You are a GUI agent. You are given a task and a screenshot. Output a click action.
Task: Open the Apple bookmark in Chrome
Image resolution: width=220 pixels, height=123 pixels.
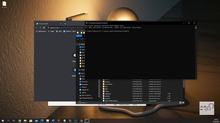pyautogui.click(x=51, y=31)
